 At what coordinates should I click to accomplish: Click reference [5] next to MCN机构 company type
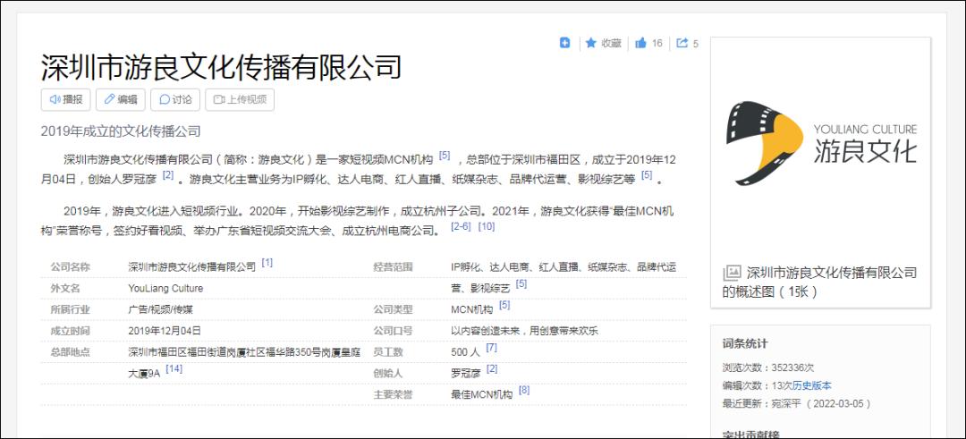[x=504, y=305]
